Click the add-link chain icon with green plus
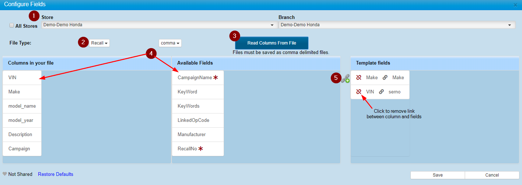Image resolution: width=522 pixels, height=185 pixels. [x=345, y=78]
